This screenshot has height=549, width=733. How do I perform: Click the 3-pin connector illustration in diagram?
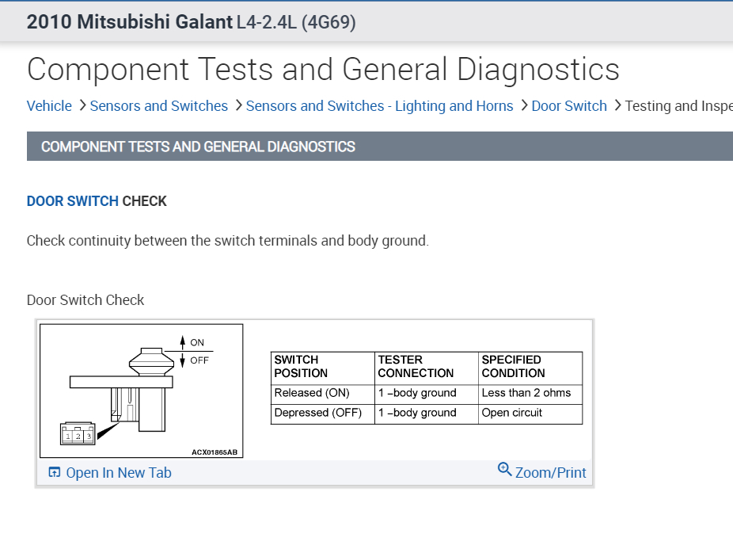[78, 435]
